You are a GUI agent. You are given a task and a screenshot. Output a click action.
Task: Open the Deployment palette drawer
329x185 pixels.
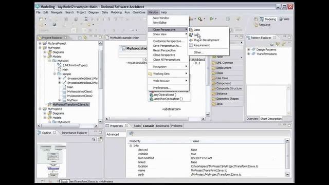point(227,68)
